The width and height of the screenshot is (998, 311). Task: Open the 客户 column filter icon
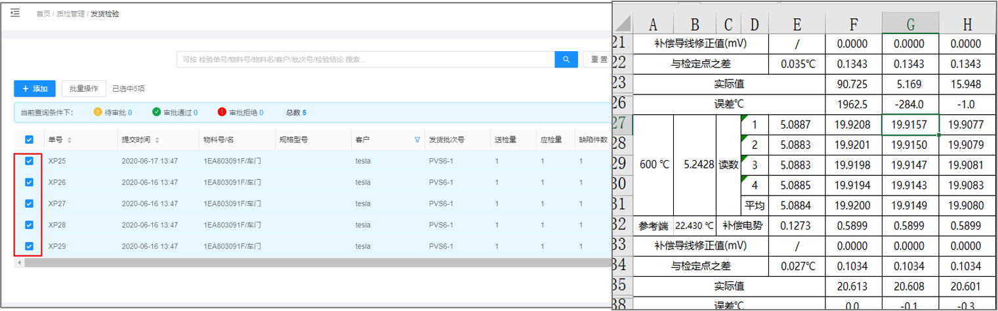click(417, 140)
